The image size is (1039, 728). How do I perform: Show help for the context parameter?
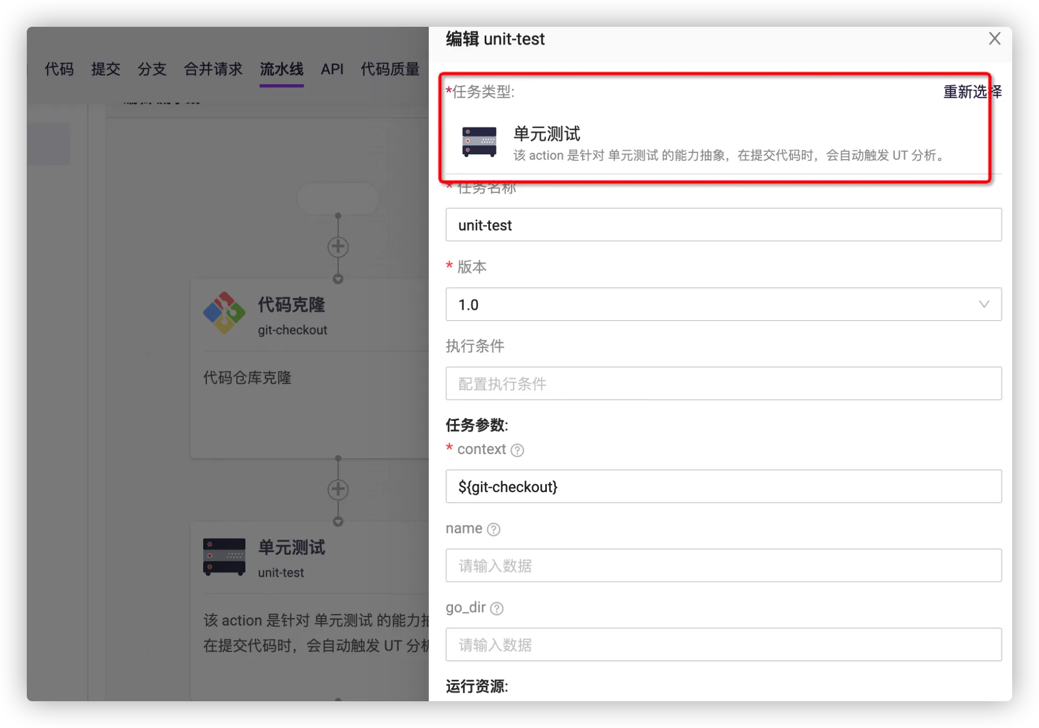pyautogui.click(x=517, y=450)
